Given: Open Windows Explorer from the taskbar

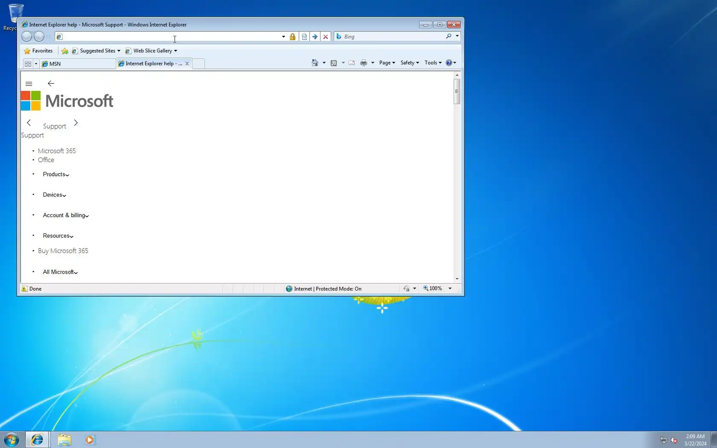Looking at the screenshot, I should (x=64, y=440).
